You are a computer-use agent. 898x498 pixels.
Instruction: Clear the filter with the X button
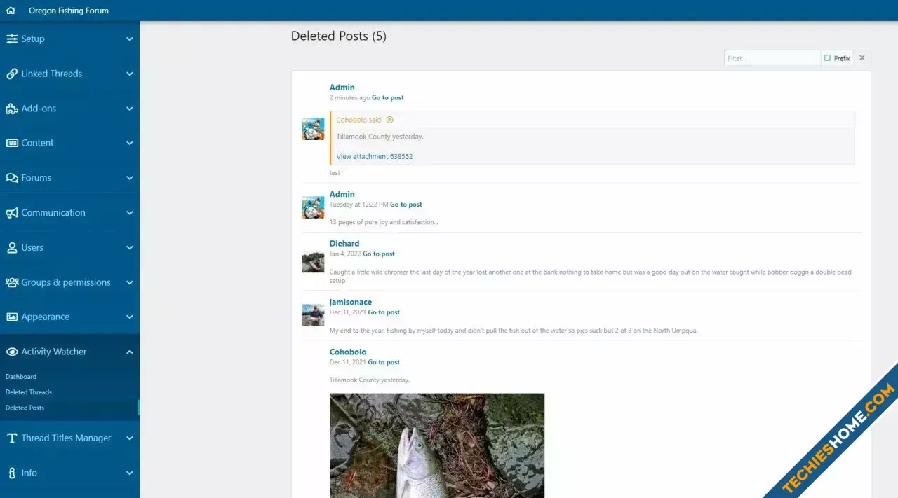point(862,58)
